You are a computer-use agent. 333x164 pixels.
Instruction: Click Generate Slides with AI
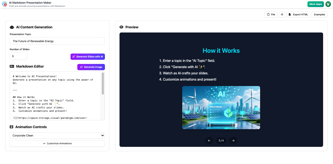pos(87,56)
